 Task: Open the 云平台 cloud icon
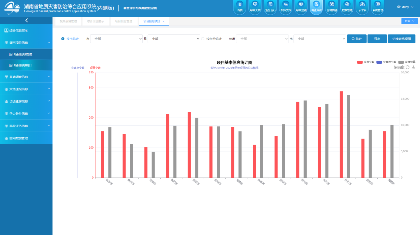pyautogui.click(x=362, y=7)
